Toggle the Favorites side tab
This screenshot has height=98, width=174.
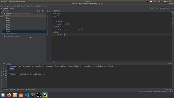(1, 83)
